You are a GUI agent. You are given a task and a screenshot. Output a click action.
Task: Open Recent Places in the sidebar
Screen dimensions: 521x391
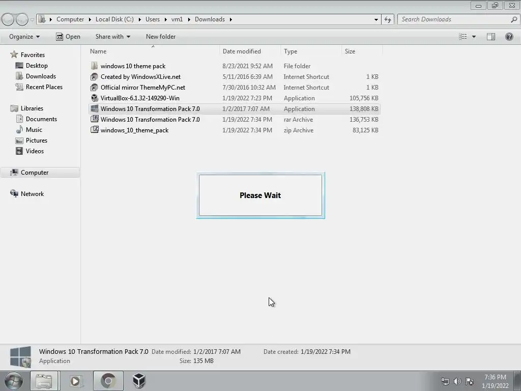click(x=44, y=87)
